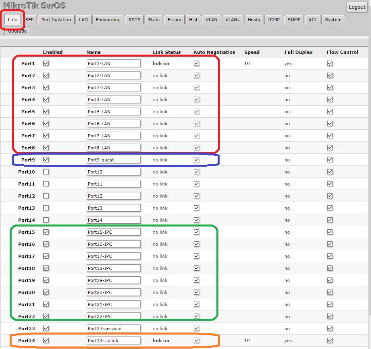Open the SFP tab
The image size is (371, 349).
[29, 20]
